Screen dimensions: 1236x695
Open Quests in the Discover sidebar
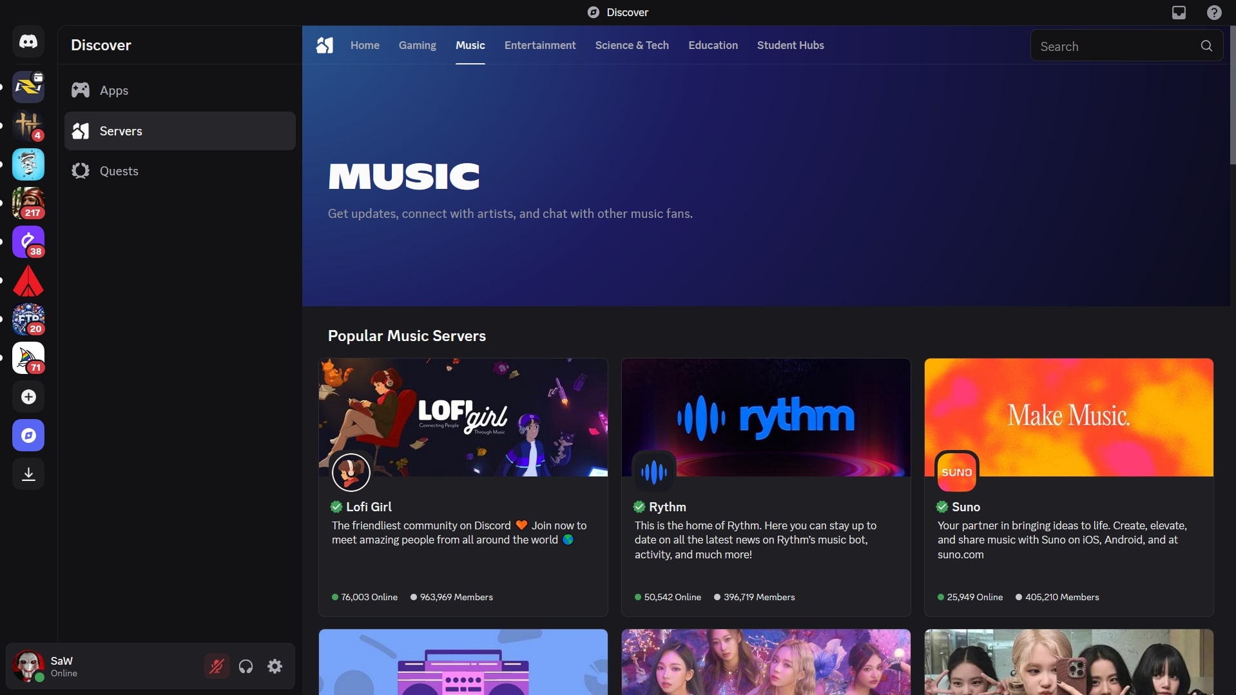pos(180,171)
